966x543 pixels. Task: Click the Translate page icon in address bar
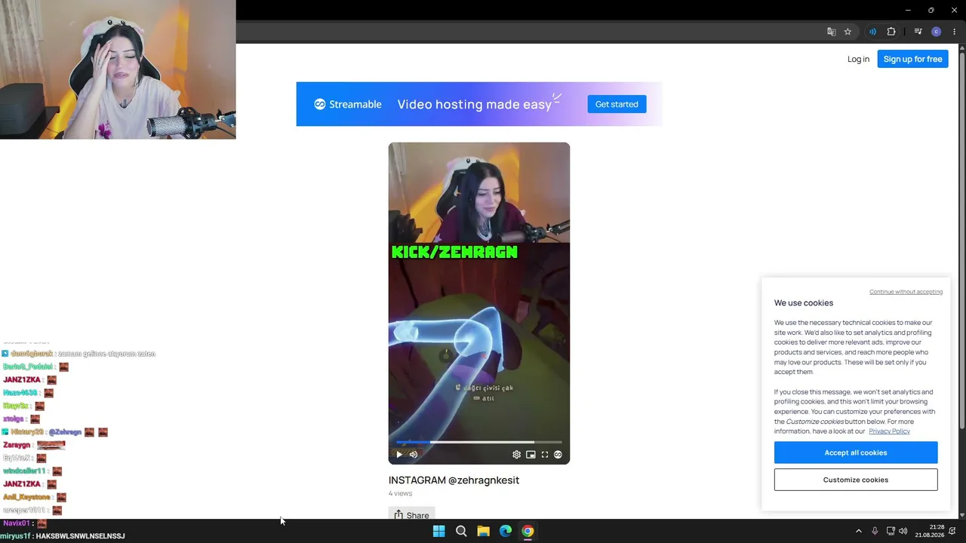[x=832, y=32]
